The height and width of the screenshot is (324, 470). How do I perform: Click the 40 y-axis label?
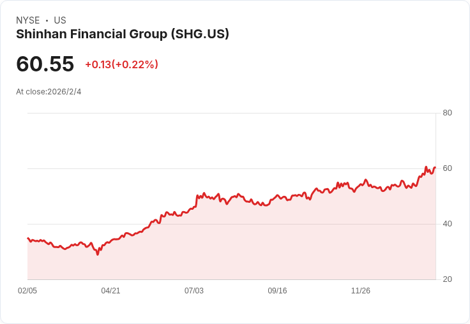(447, 224)
